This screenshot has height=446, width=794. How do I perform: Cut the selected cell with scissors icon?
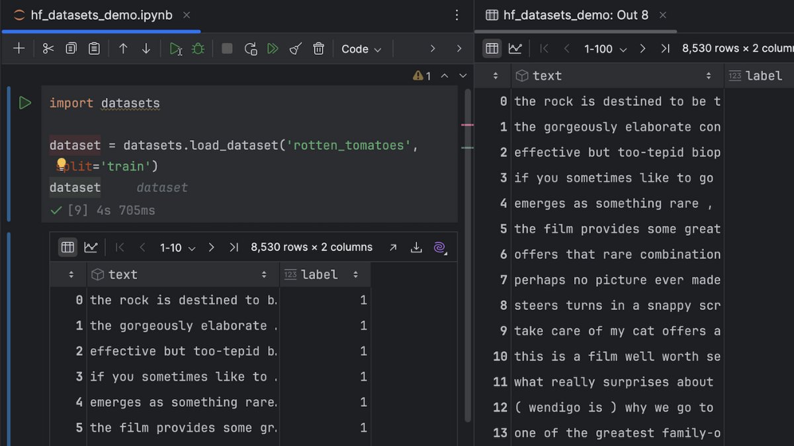click(x=47, y=48)
